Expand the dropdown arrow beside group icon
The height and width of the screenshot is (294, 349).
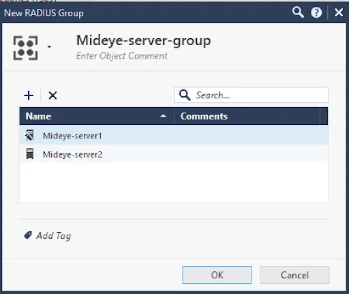click(49, 47)
